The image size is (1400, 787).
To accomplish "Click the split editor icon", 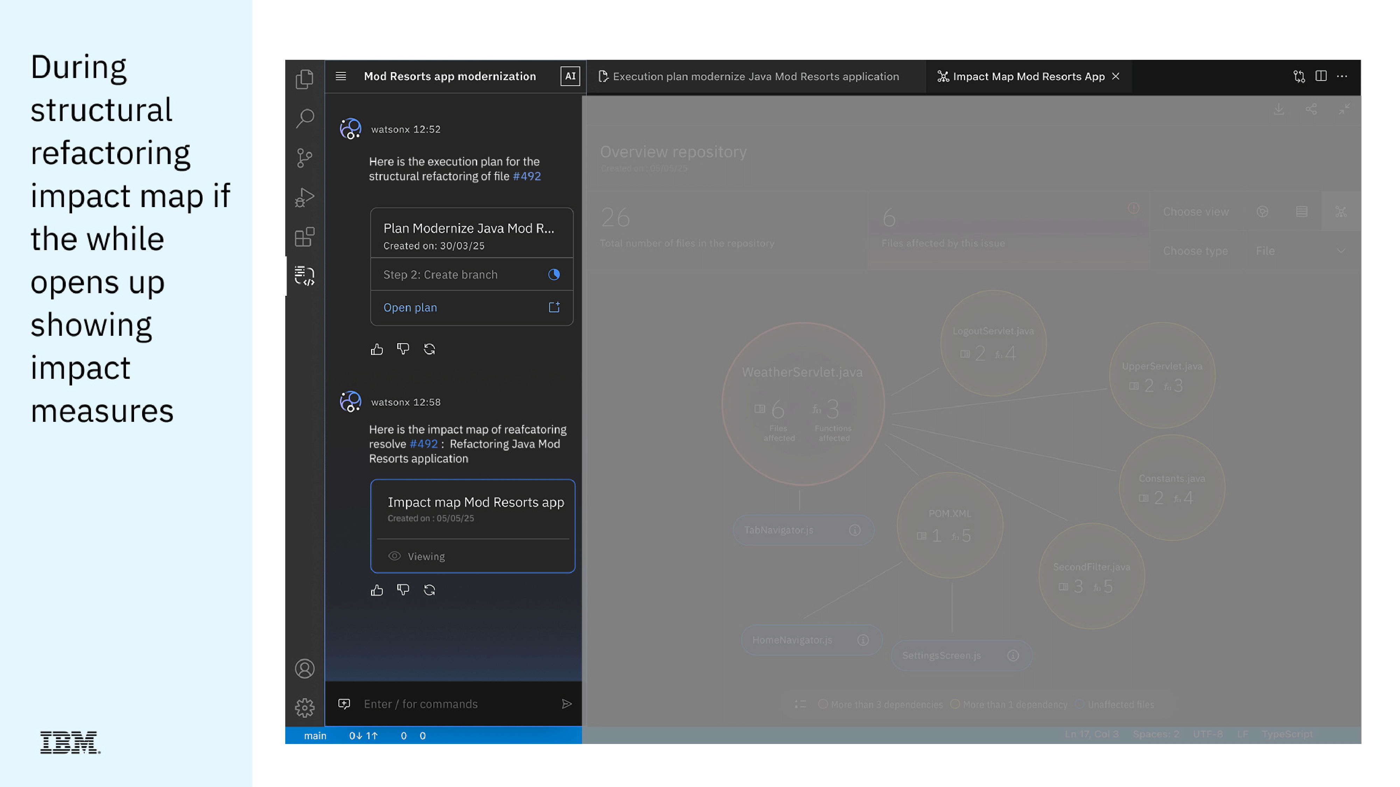I will coord(1321,76).
